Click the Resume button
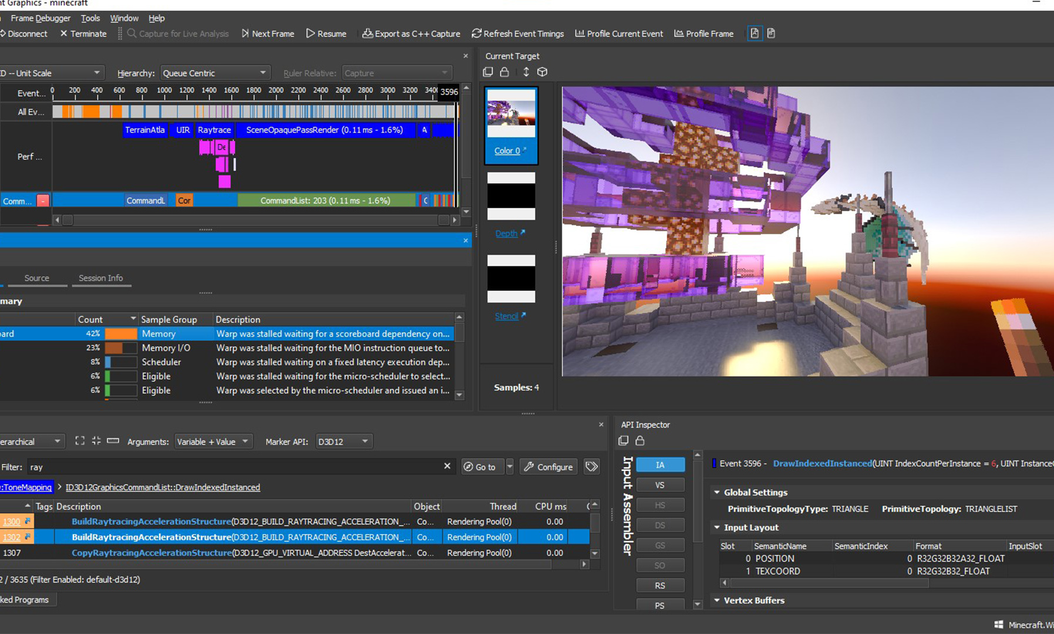 coord(326,33)
